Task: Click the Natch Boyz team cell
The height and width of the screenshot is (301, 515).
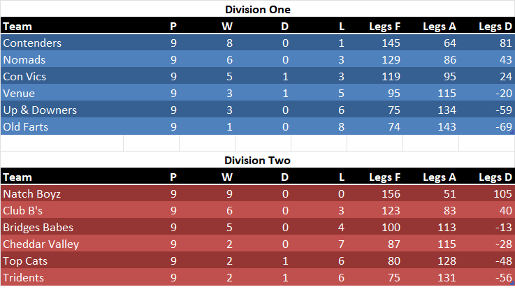Action: click(x=31, y=194)
